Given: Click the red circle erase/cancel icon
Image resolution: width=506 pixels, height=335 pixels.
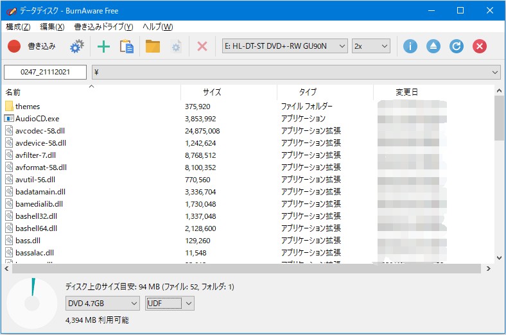Looking at the screenshot, I should 480,46.
